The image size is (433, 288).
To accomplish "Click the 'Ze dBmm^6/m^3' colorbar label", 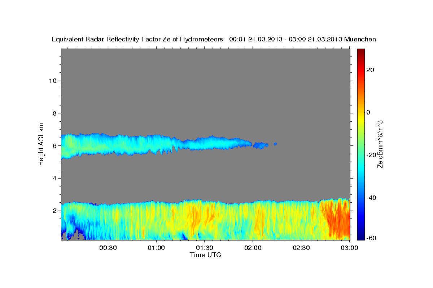I will [x=380, y=144].
